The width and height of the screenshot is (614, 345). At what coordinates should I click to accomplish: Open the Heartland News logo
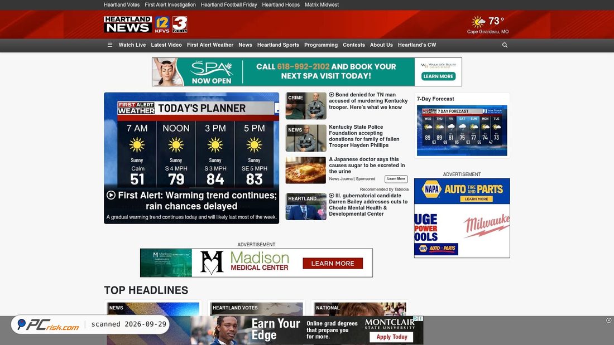pos(128,25)
